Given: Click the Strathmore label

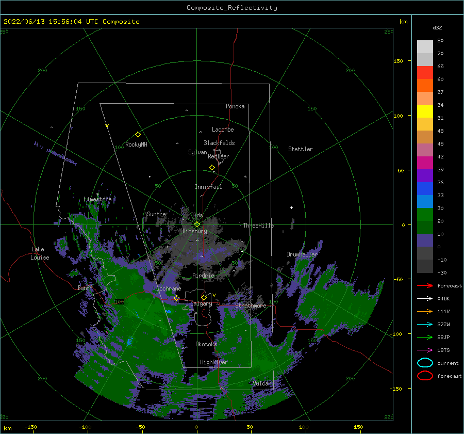Looking at the screenshot, I should 251,306.
